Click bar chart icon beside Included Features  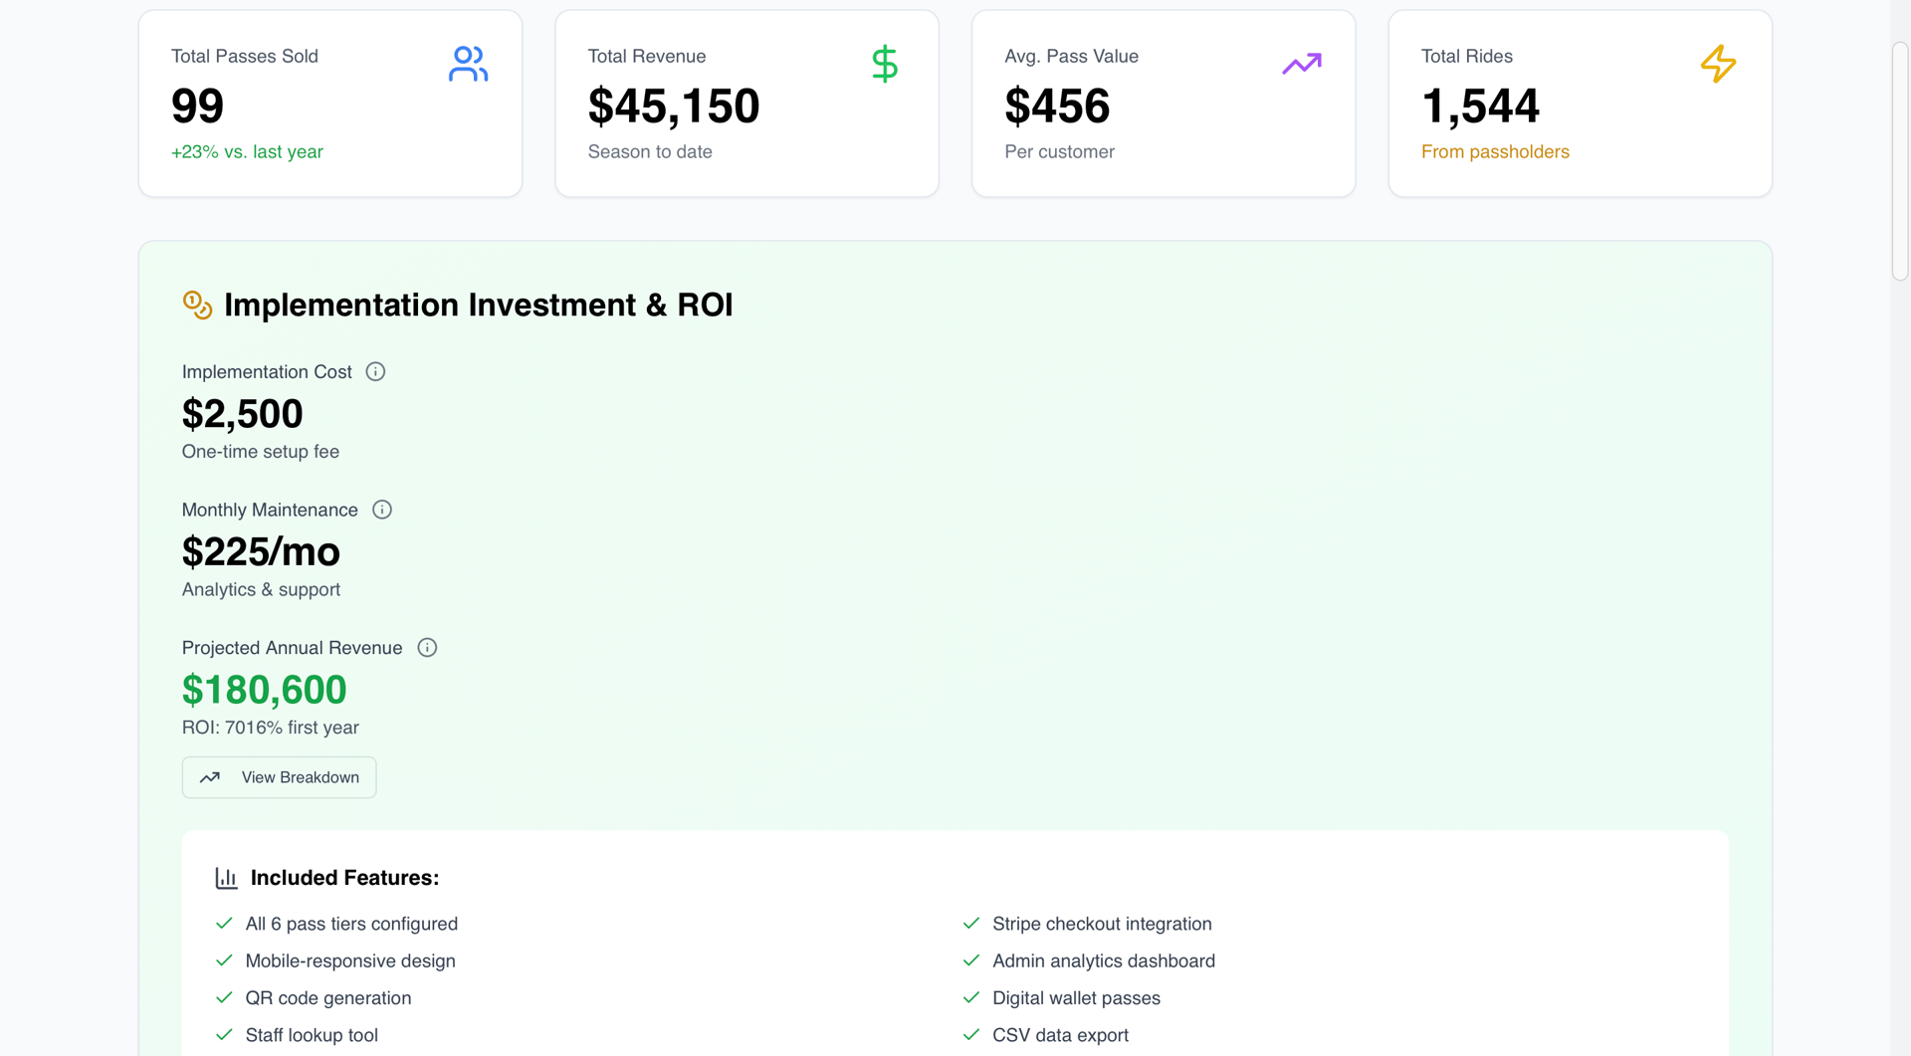click(226, 878)
